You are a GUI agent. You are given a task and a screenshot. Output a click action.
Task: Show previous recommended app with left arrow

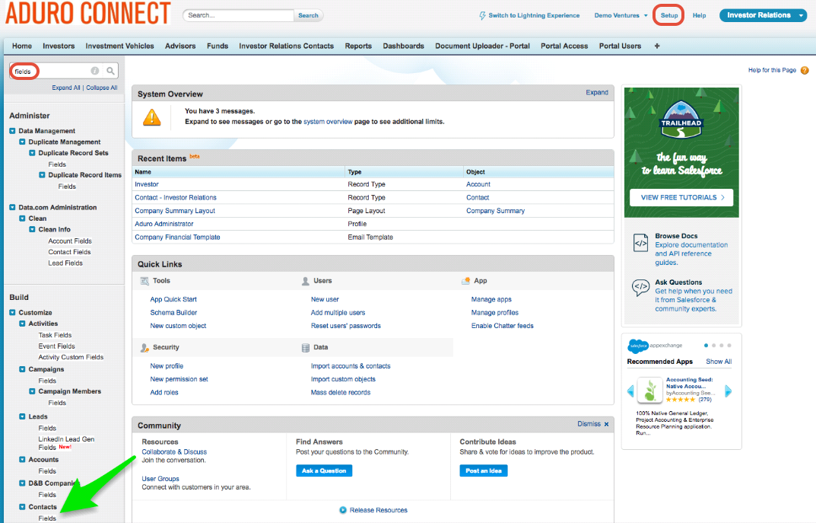point(630,391)
